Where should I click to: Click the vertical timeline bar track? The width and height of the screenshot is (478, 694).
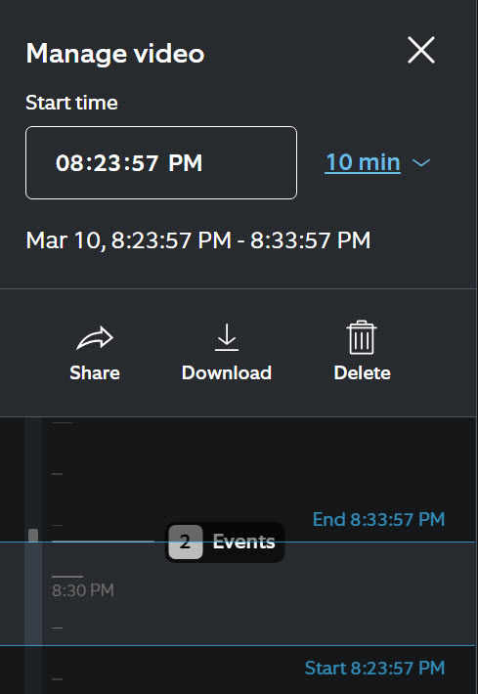33,555
